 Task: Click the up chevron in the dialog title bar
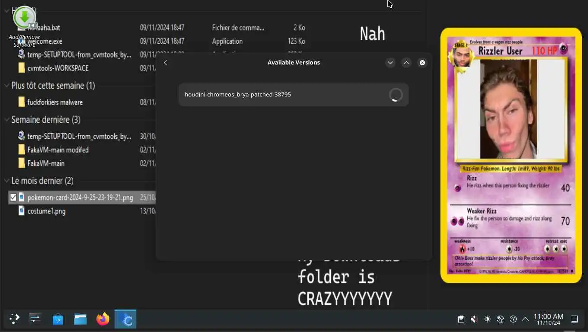coord(406,63)
